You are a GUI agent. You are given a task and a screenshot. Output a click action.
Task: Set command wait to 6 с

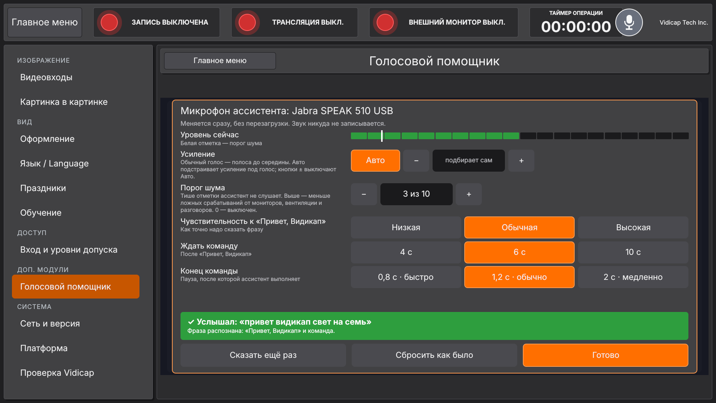click(x=519, y=252)
